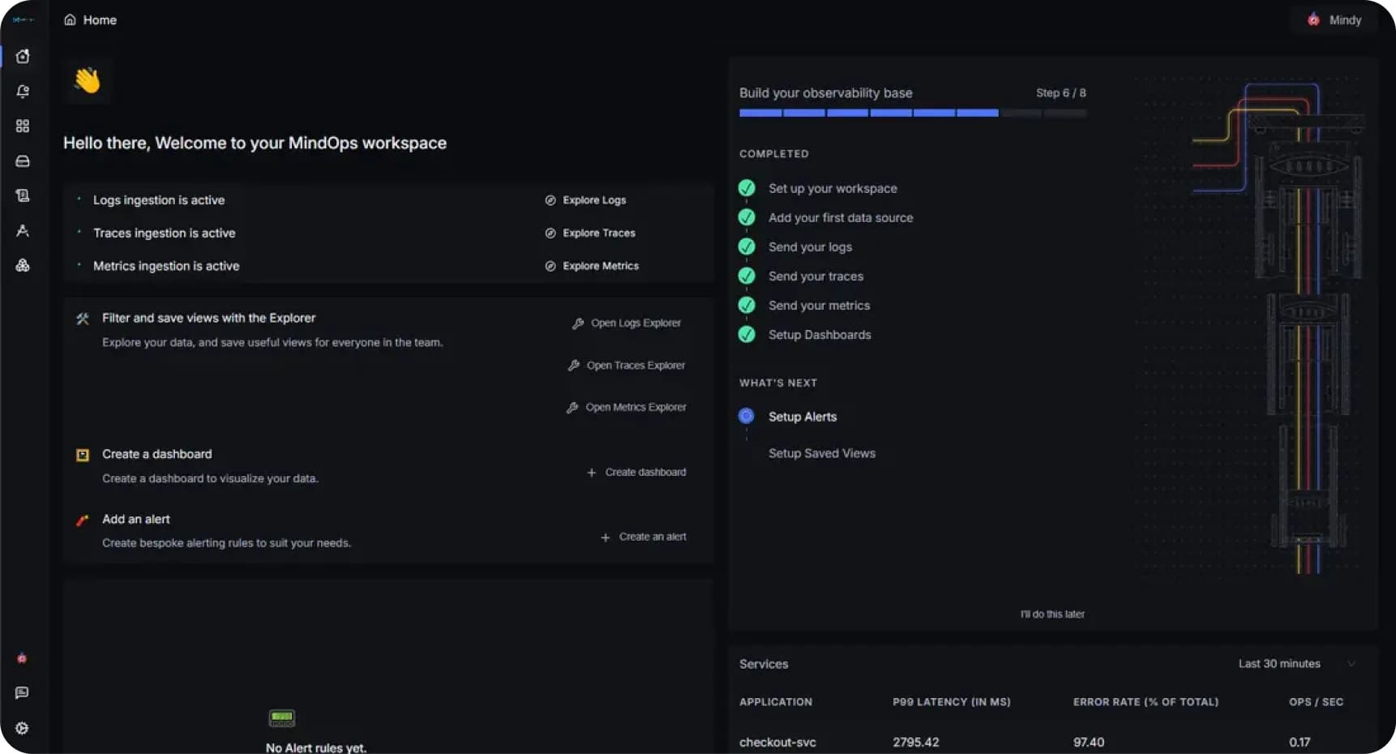The image size is (1396, 754).
Task: Open the Dashboards grid icon in the sidebar
Action: click(x=23, y=126)
